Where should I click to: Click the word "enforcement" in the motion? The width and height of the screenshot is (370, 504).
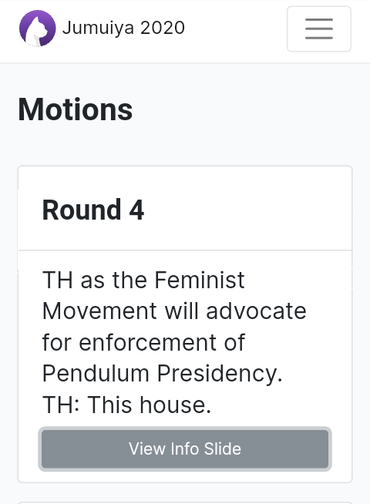click(147, 342)
